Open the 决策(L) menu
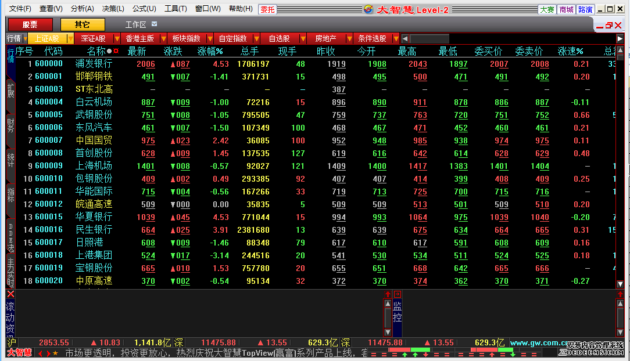This screenshot has width=630, height=361. pyautogui.click(x=113, y=9)
